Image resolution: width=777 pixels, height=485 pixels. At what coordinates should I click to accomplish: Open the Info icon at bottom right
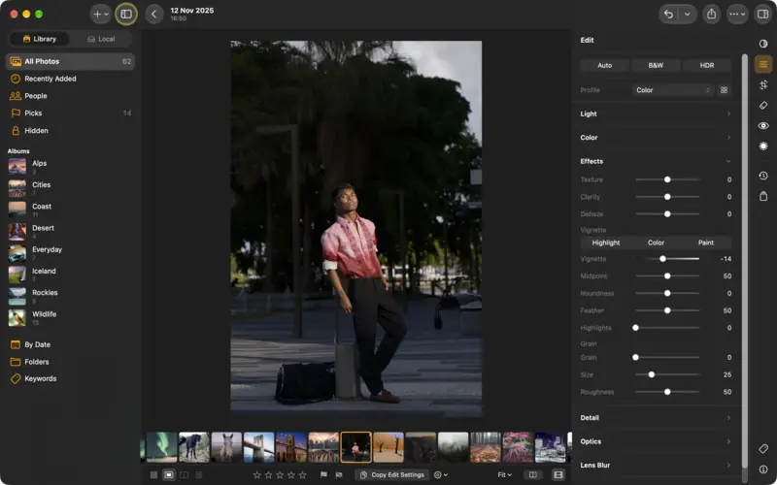(x=763, y=469)
